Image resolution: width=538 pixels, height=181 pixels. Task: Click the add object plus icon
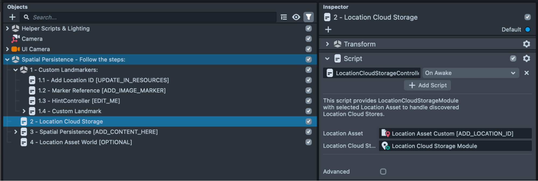pos(12,17)
